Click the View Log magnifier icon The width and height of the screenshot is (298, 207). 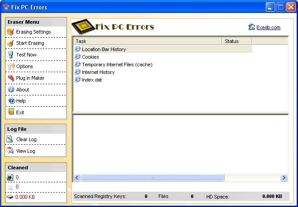[10, 150]
